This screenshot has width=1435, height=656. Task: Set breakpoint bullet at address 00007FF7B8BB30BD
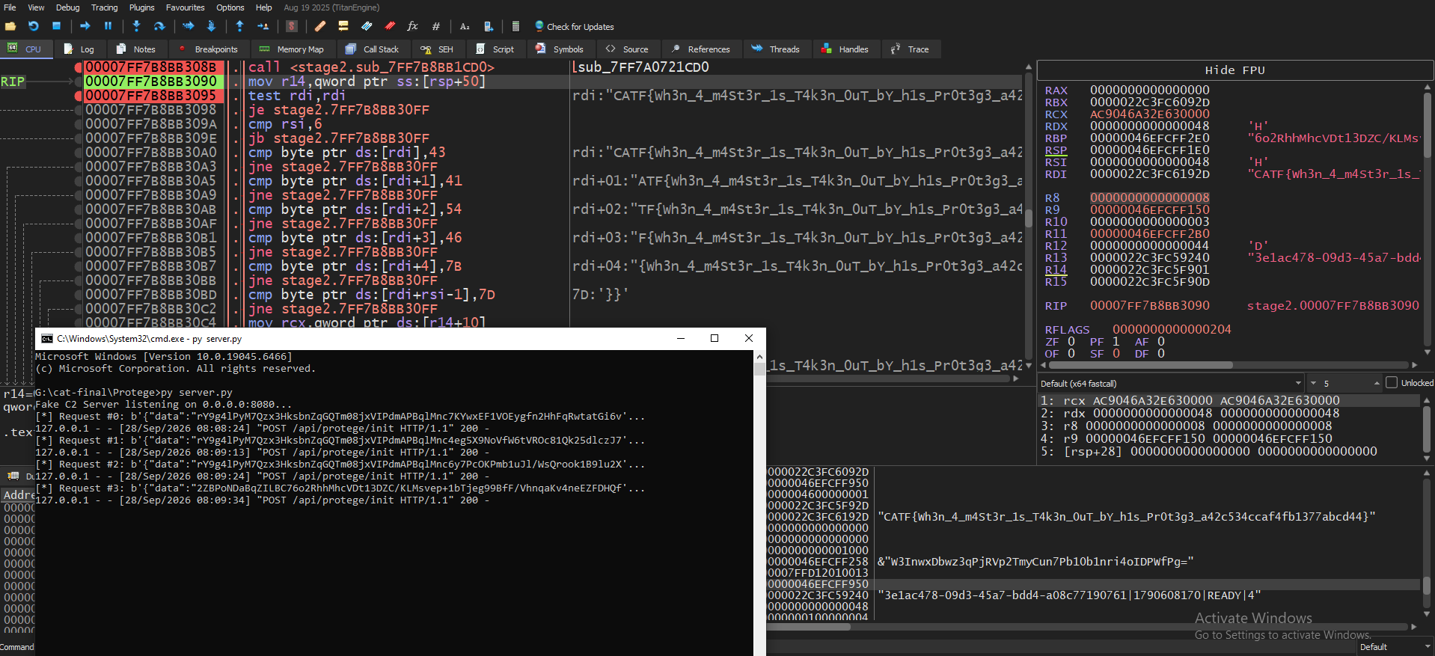(x=79, y=295)
